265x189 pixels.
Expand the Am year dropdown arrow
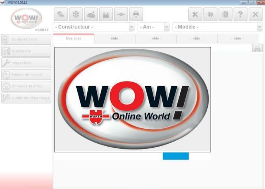(167, 27)
